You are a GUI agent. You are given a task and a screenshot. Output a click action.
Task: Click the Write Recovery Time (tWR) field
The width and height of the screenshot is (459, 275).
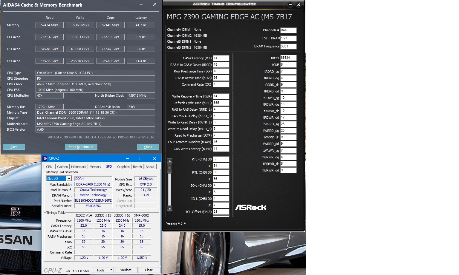click(x=221, y=96)
